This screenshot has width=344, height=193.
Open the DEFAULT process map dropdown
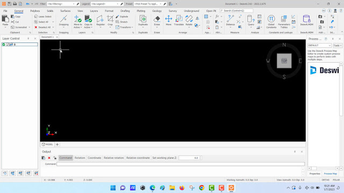coord(319,45)
